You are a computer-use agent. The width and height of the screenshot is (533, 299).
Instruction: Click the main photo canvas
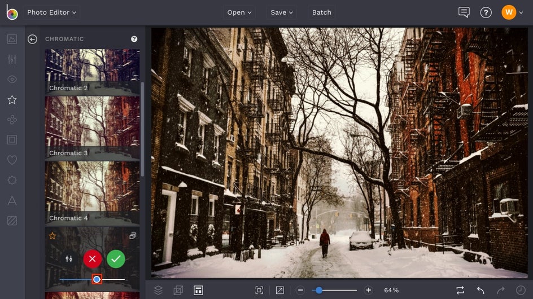[x=339, y=153]
